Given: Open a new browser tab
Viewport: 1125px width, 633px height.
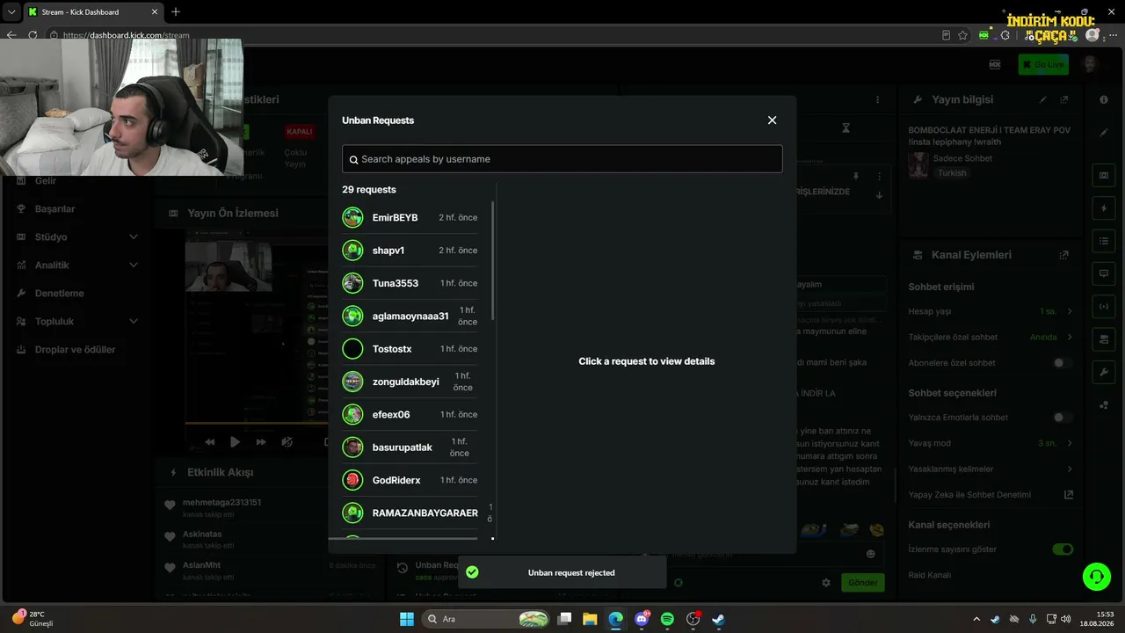Looking at the screenshot, I should (176, 11).
